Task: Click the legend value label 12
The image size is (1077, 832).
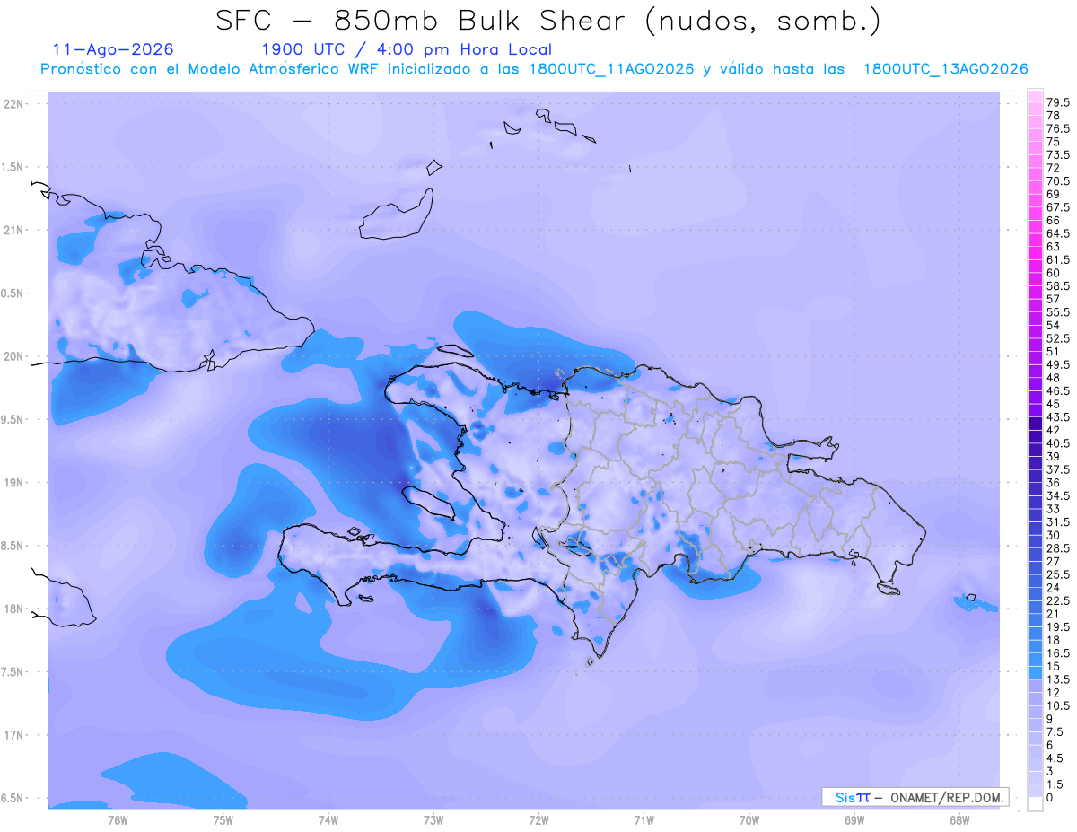Action: click(1054, 693)
